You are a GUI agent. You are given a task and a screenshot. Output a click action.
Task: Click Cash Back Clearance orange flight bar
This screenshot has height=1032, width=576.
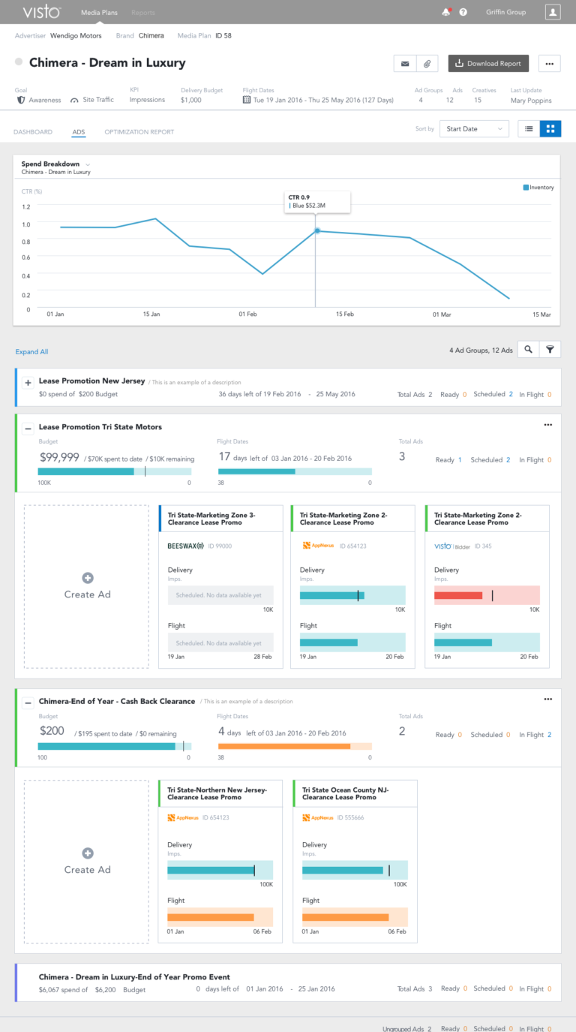[295, 746]
